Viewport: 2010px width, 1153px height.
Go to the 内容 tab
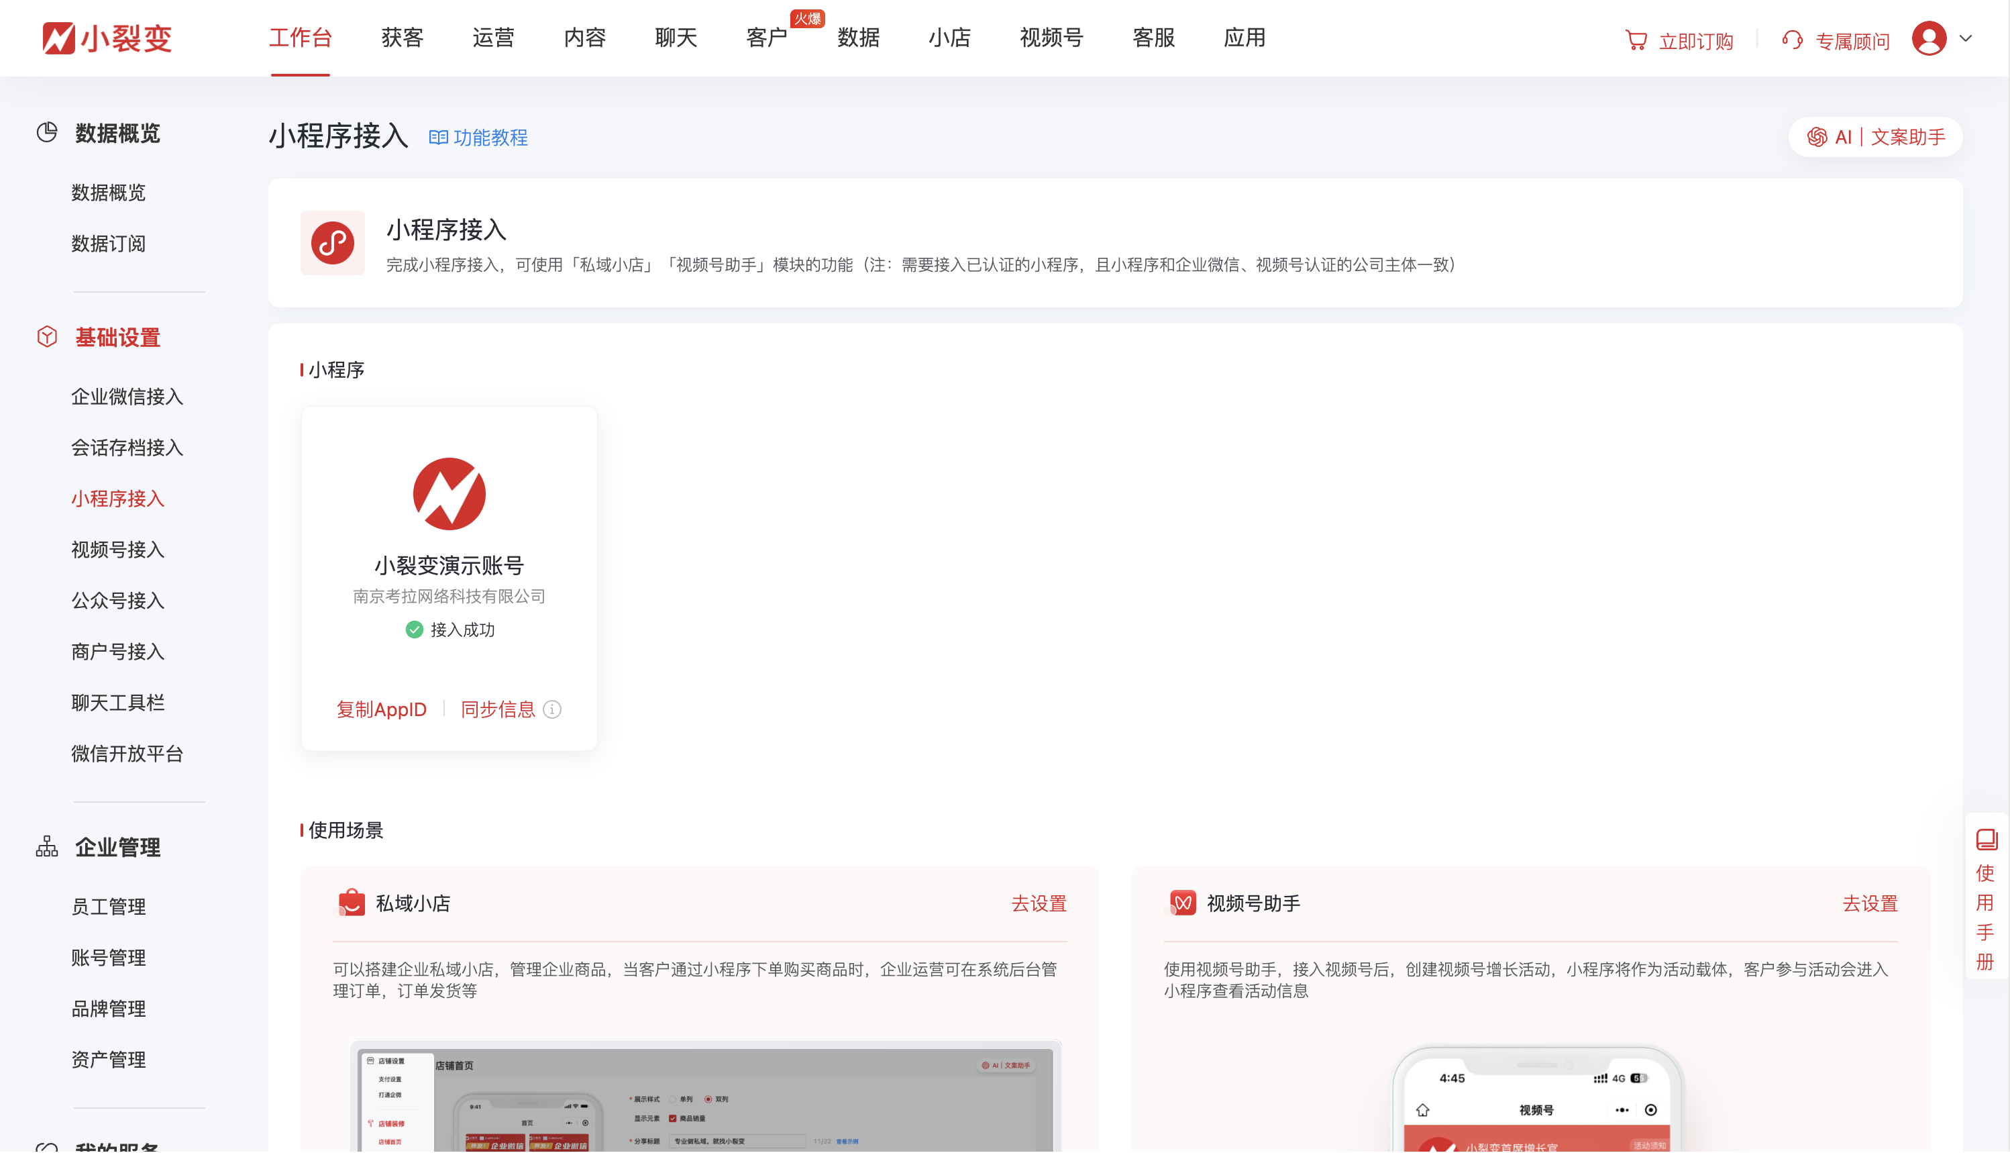coord(584,37)
